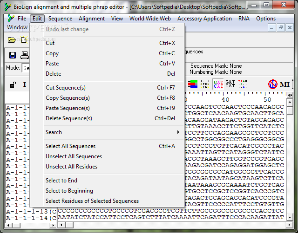Select the colored GAT CAT view icon
The height and width of the screenshot is (233, 298).
tap(218, 84)
